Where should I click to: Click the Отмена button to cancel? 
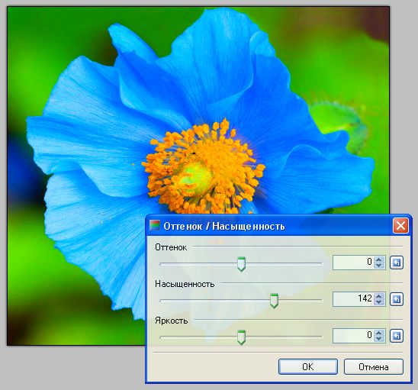coord(374,367)
